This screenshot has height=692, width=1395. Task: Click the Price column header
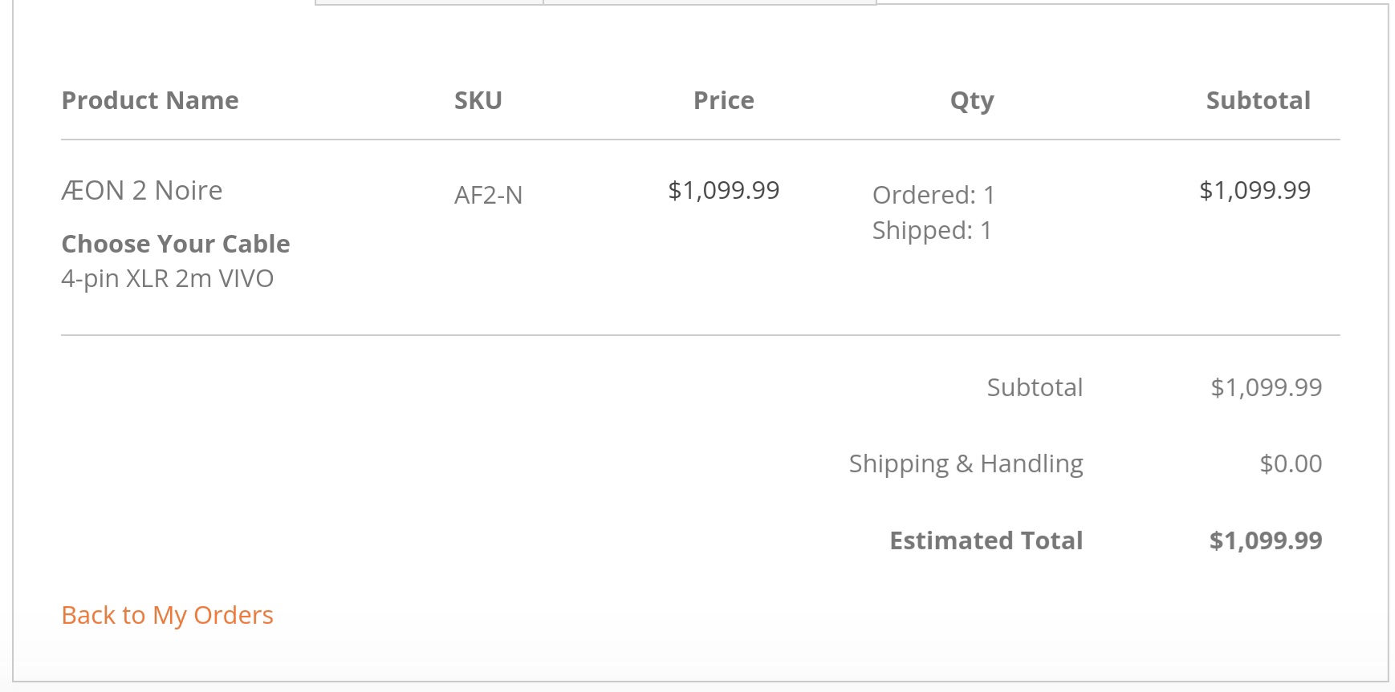723,100
